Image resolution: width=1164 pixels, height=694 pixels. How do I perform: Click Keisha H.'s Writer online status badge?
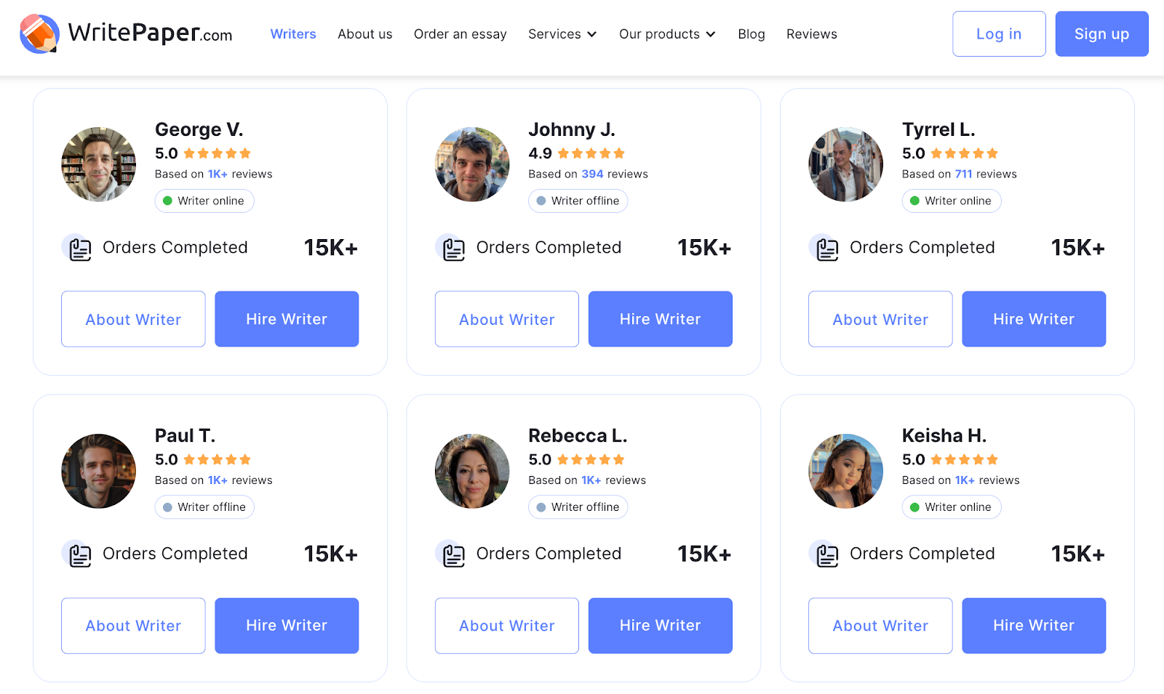click(x=952, y=507)
